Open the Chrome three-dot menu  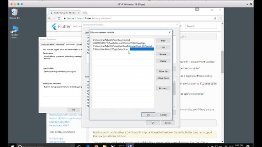[x=221, y=18]
